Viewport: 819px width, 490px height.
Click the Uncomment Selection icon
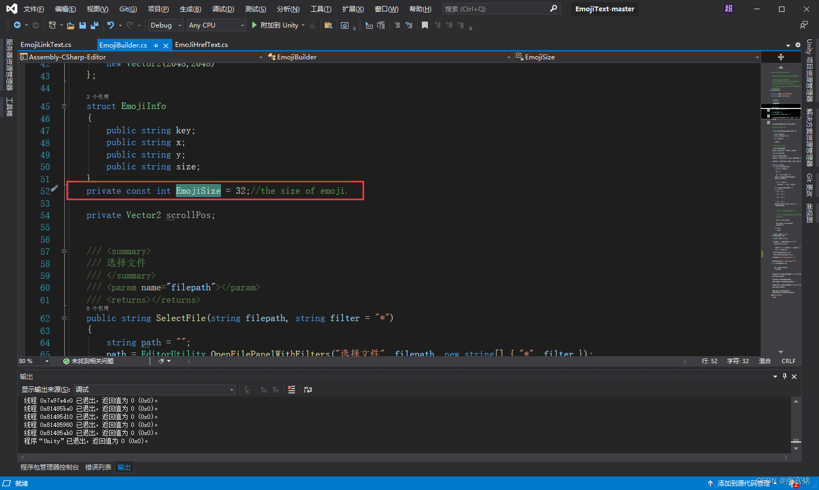(409, 25)
